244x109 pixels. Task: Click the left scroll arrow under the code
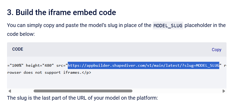click(x=10, y=91)
